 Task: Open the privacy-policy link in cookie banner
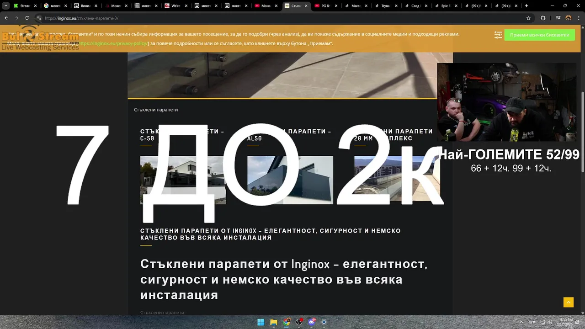tap(113, 43)
